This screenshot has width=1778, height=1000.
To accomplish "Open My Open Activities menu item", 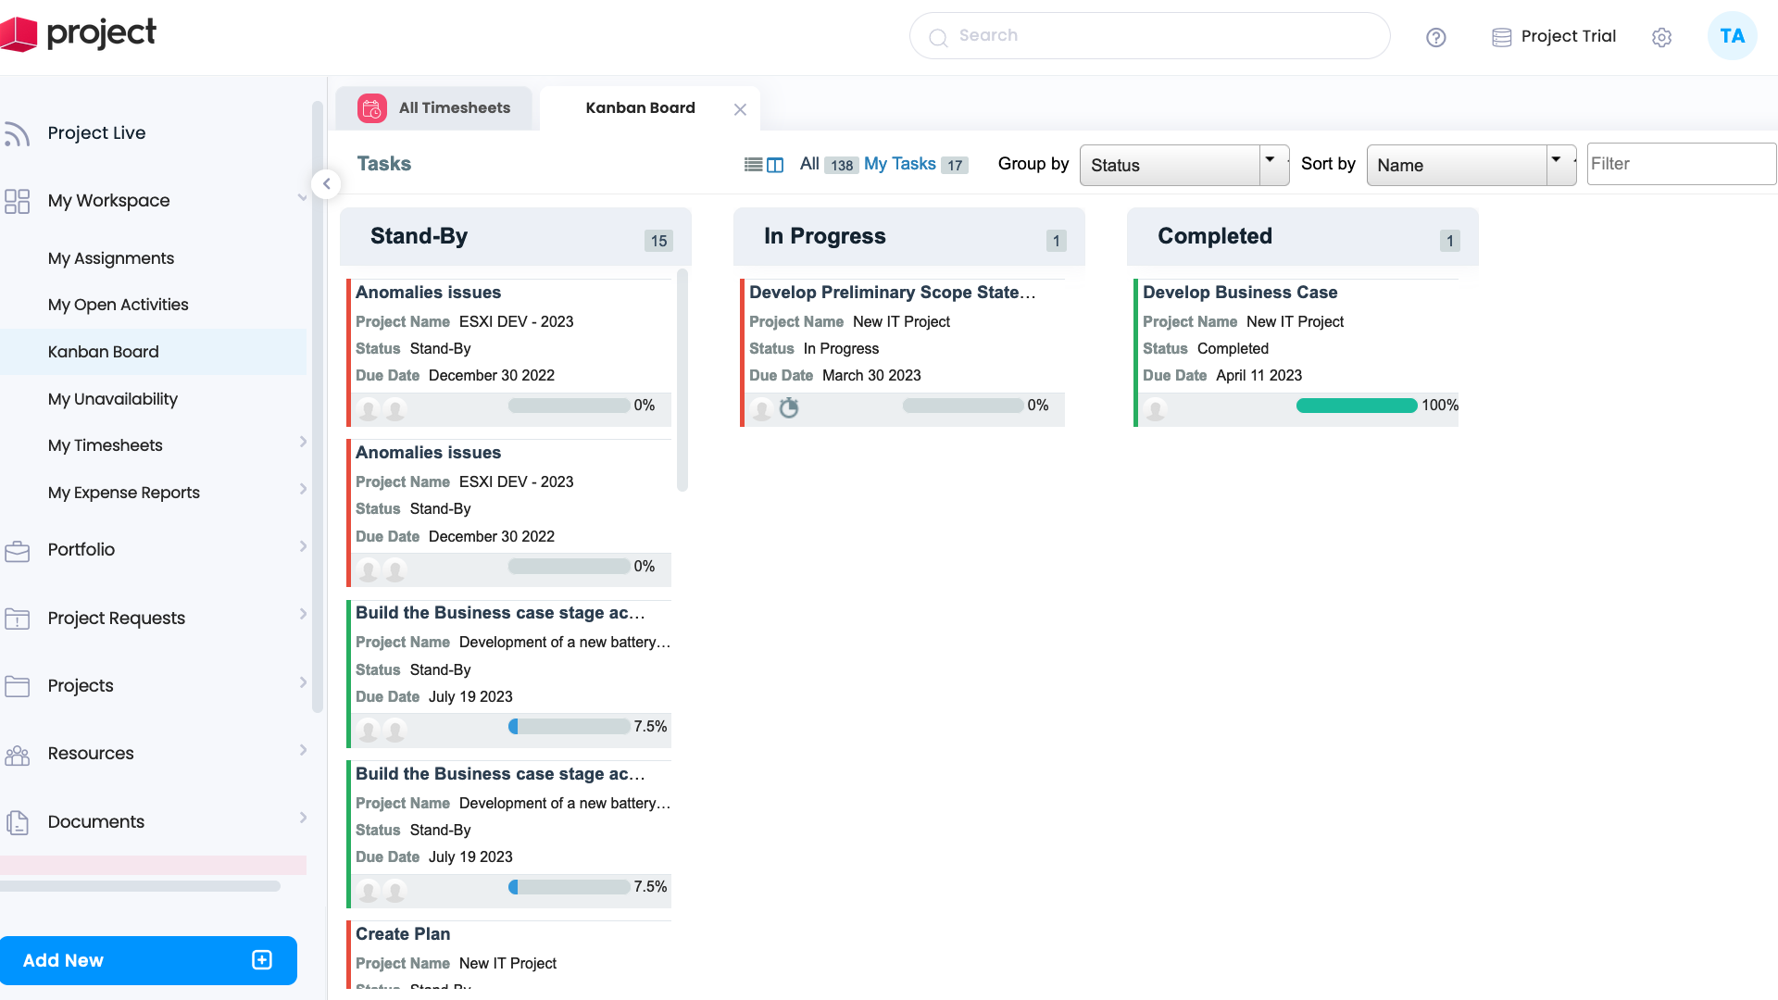I will [x=118, y=305].
